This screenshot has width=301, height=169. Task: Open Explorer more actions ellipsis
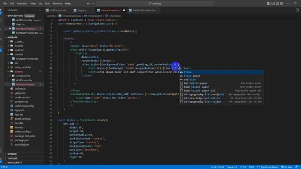(40, 10)
